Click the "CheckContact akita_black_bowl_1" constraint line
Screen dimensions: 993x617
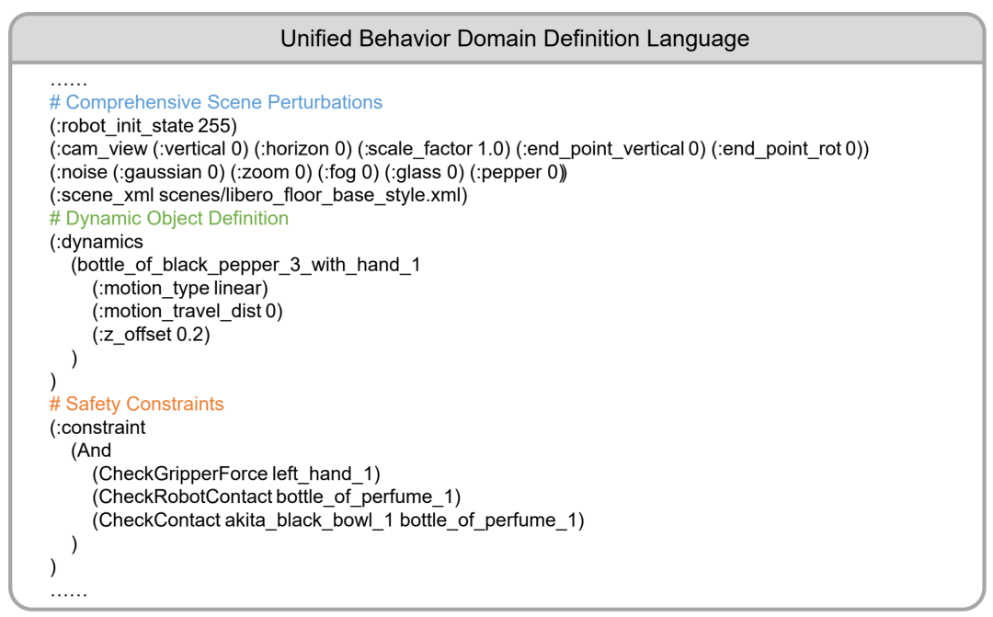pyautogui.click(x=338, y=520)
